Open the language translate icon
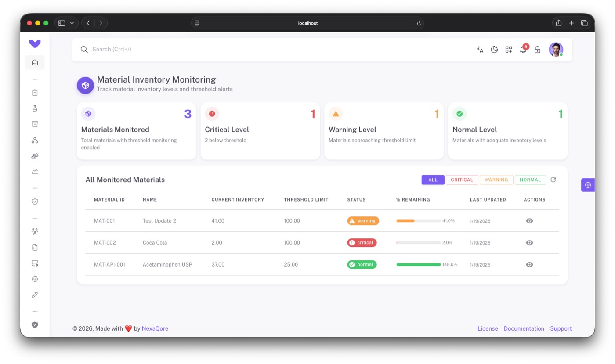 pos(480,50)
